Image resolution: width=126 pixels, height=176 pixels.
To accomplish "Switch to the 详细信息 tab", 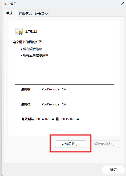I will [x=25, y=14].
